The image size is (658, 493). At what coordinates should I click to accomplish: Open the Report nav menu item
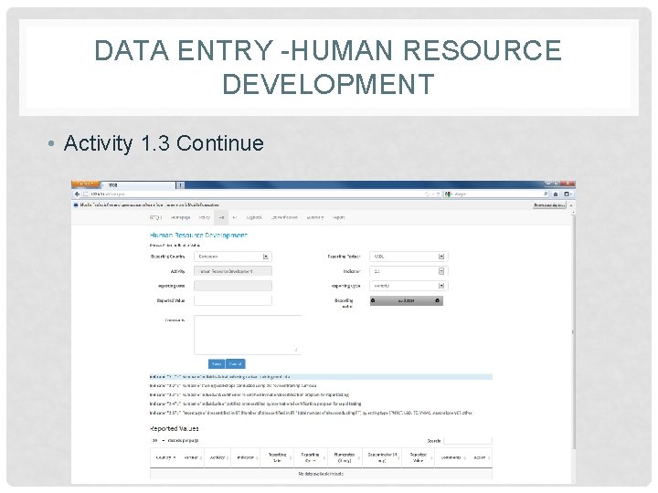coord(339,217)
